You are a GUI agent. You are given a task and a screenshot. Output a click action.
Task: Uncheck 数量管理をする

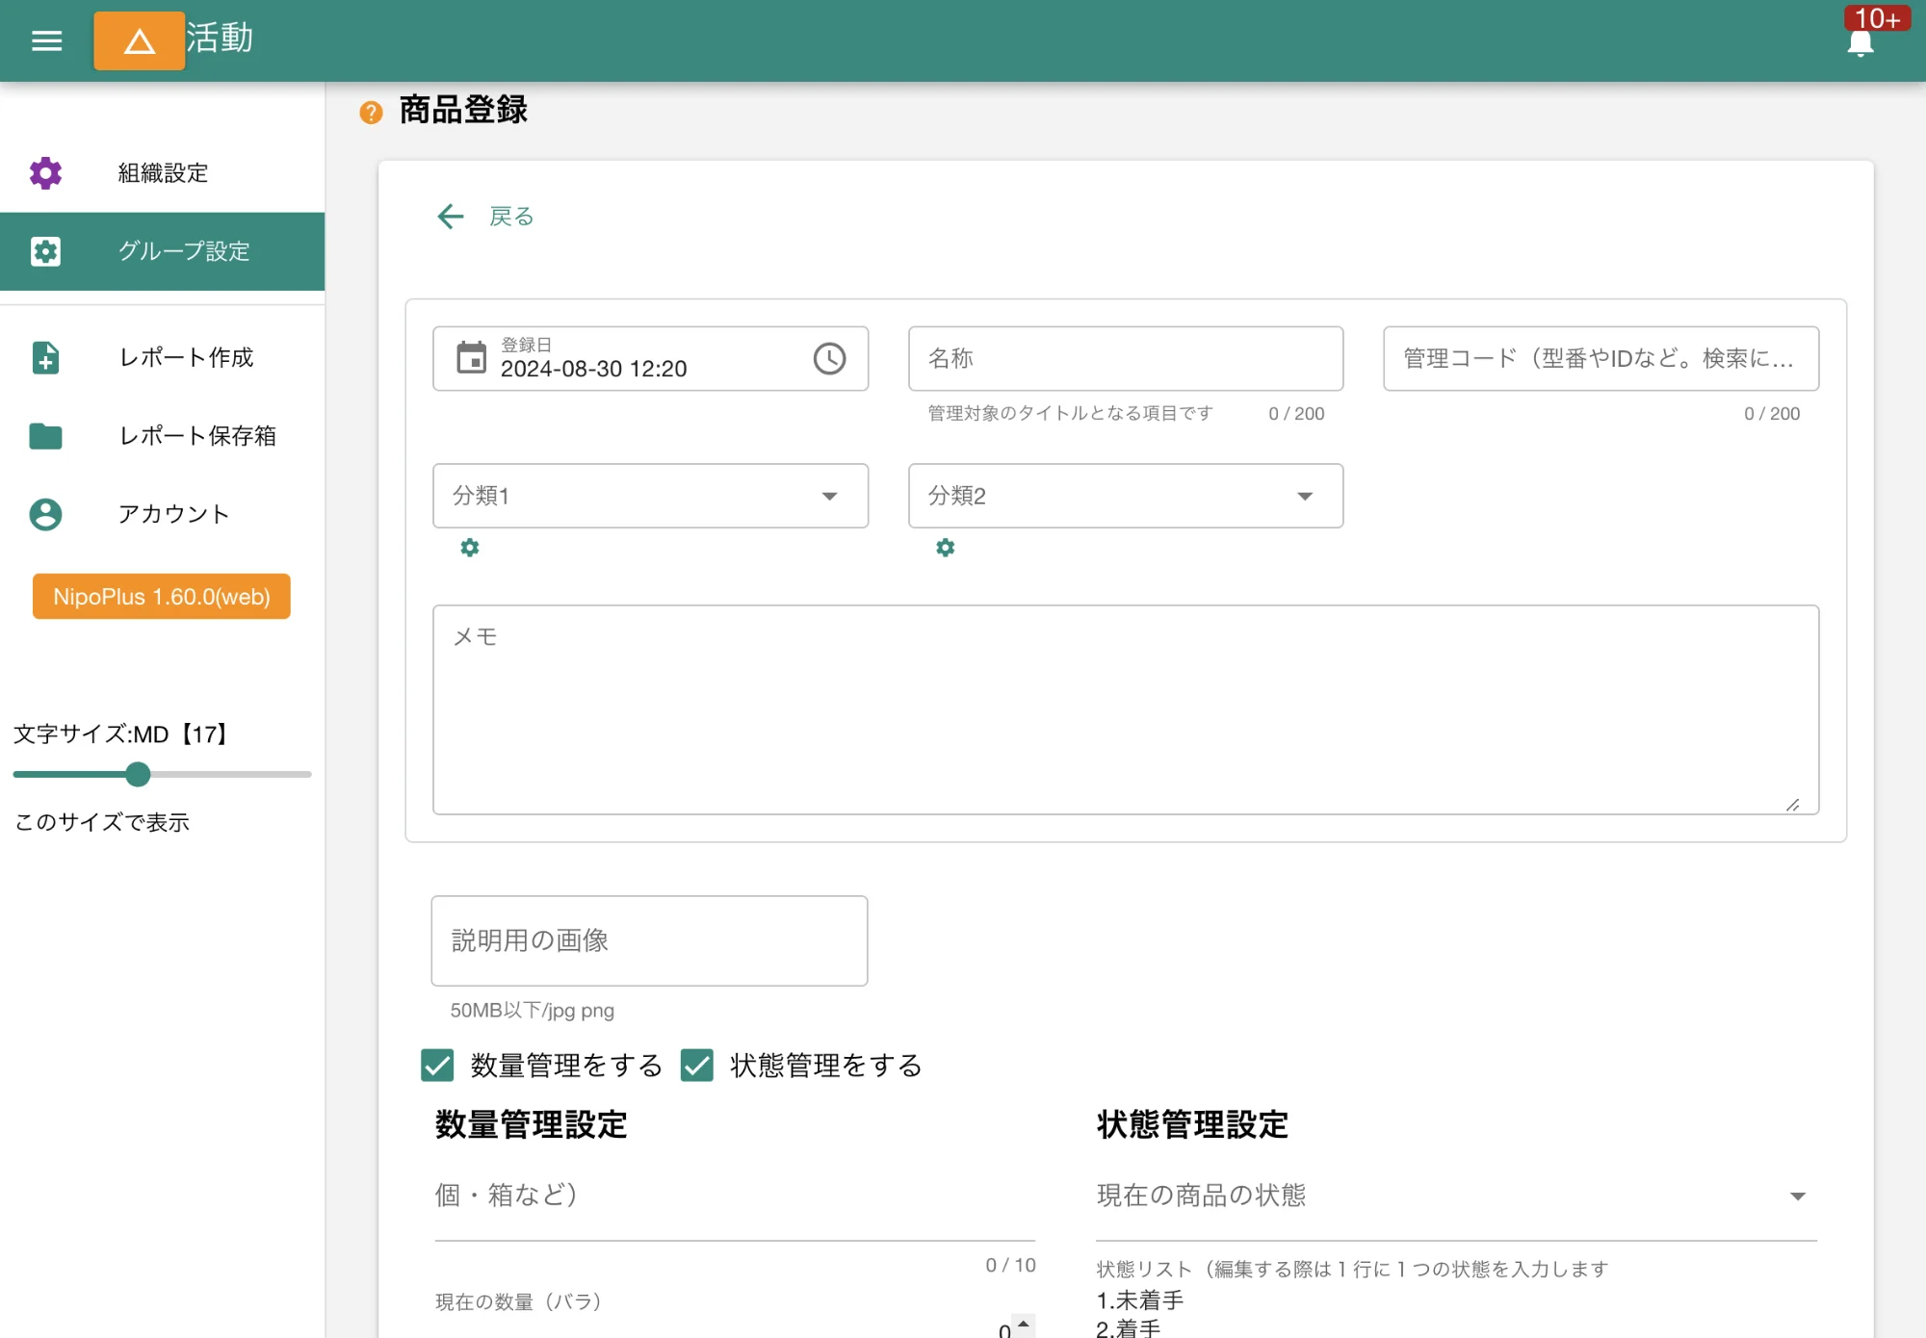tap(437, 1066)
